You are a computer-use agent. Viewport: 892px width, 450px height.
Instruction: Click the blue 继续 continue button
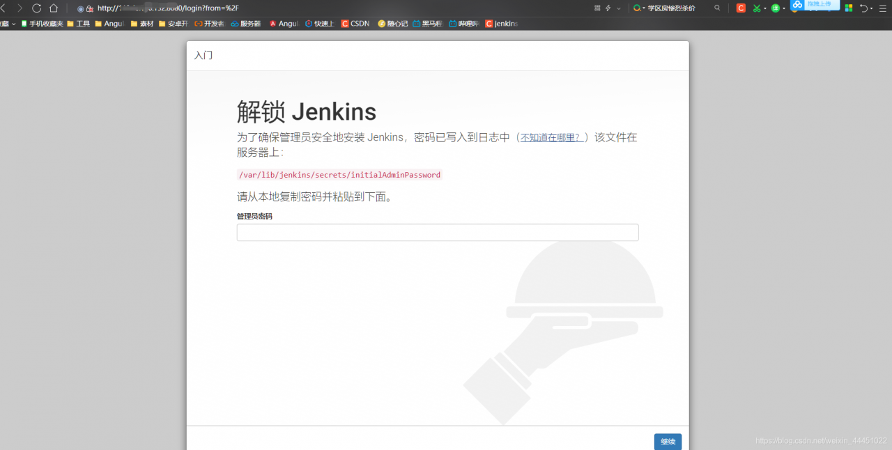pos(668,442)
